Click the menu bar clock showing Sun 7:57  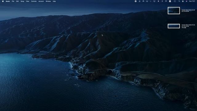192,1
